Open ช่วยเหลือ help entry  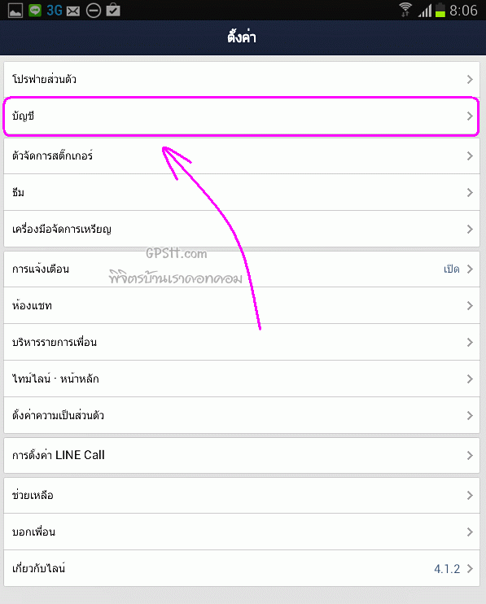pyautogui.click(x=242, y=496)
